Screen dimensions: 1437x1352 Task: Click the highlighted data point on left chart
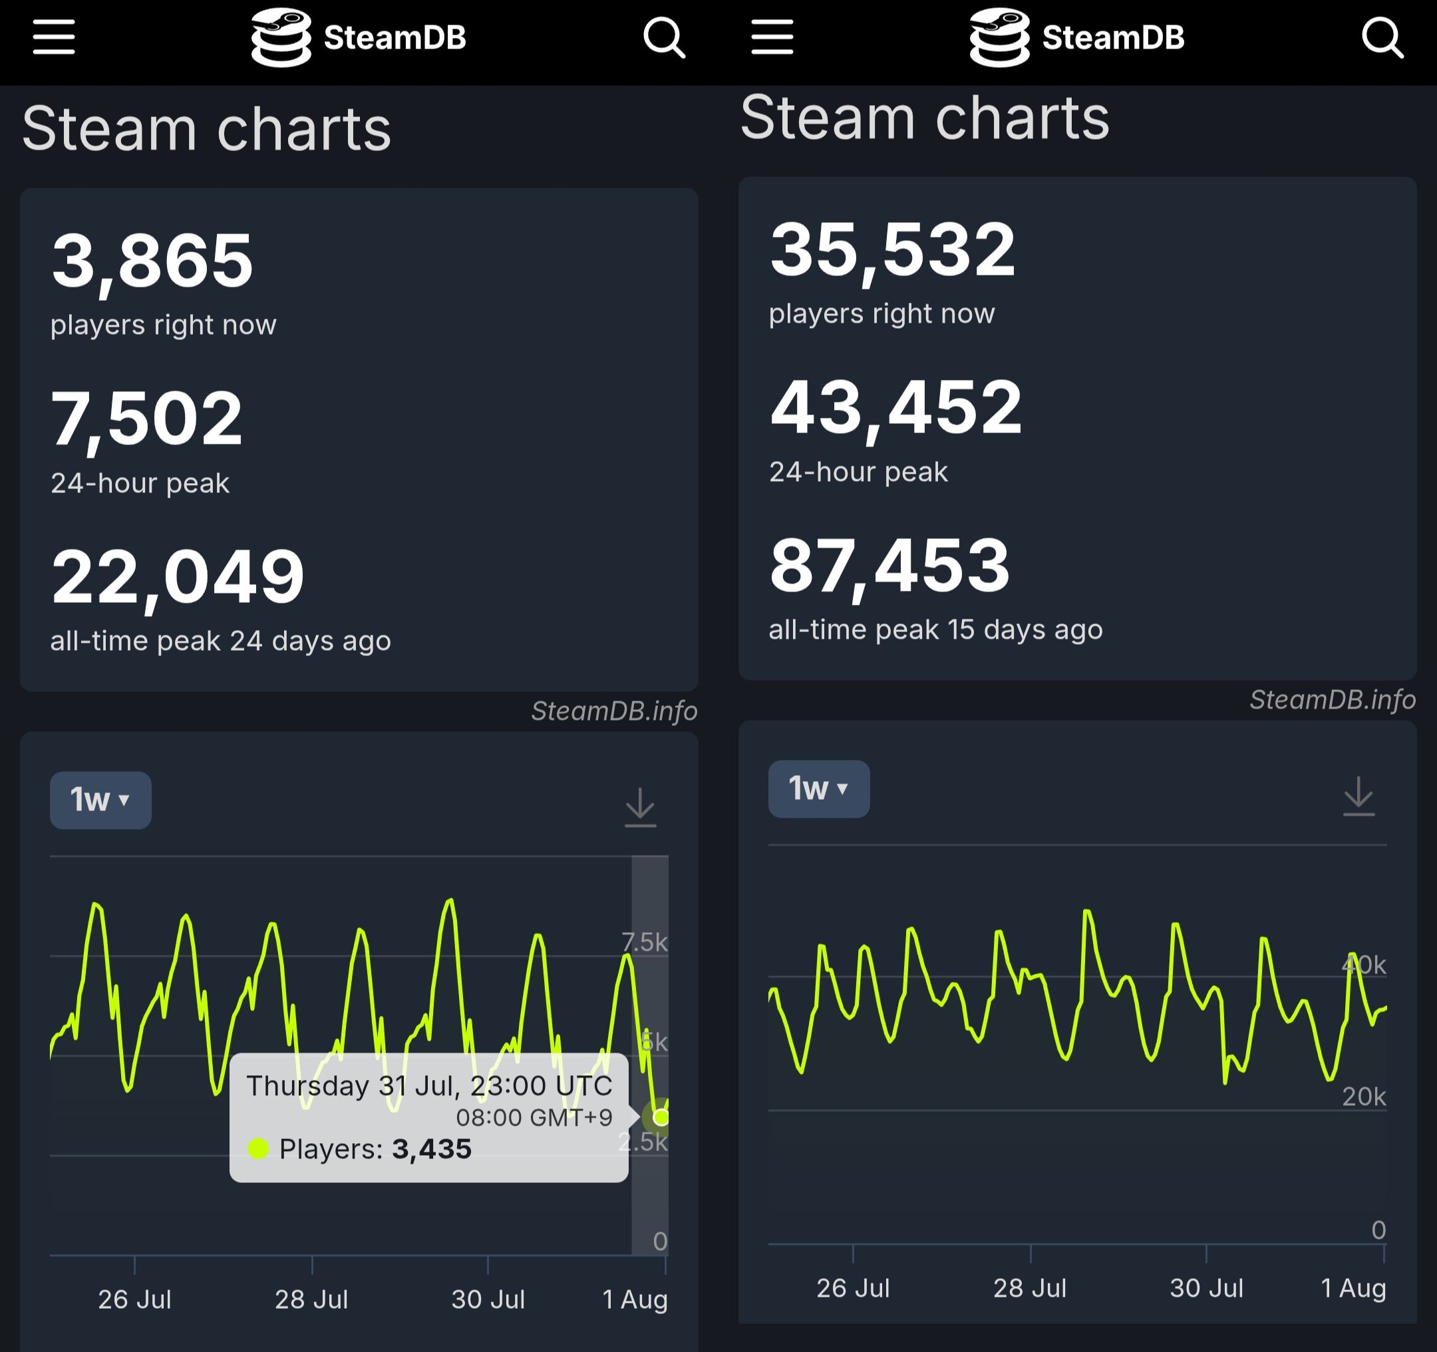click(x=660, y=1117)
